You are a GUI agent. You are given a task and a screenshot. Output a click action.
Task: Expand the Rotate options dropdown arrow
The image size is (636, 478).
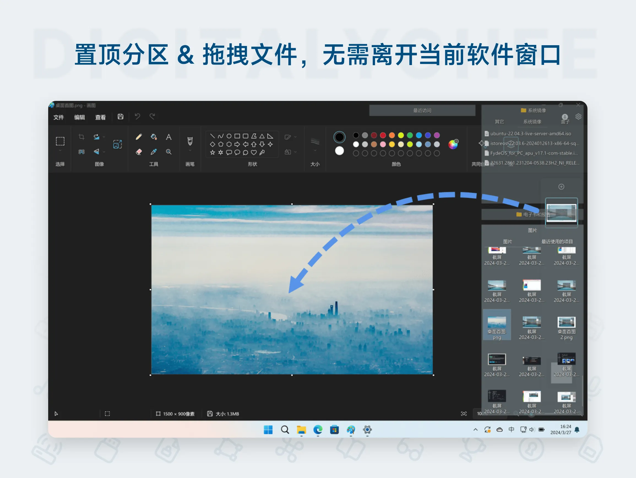pyautogui.click(x=104, y=137)
